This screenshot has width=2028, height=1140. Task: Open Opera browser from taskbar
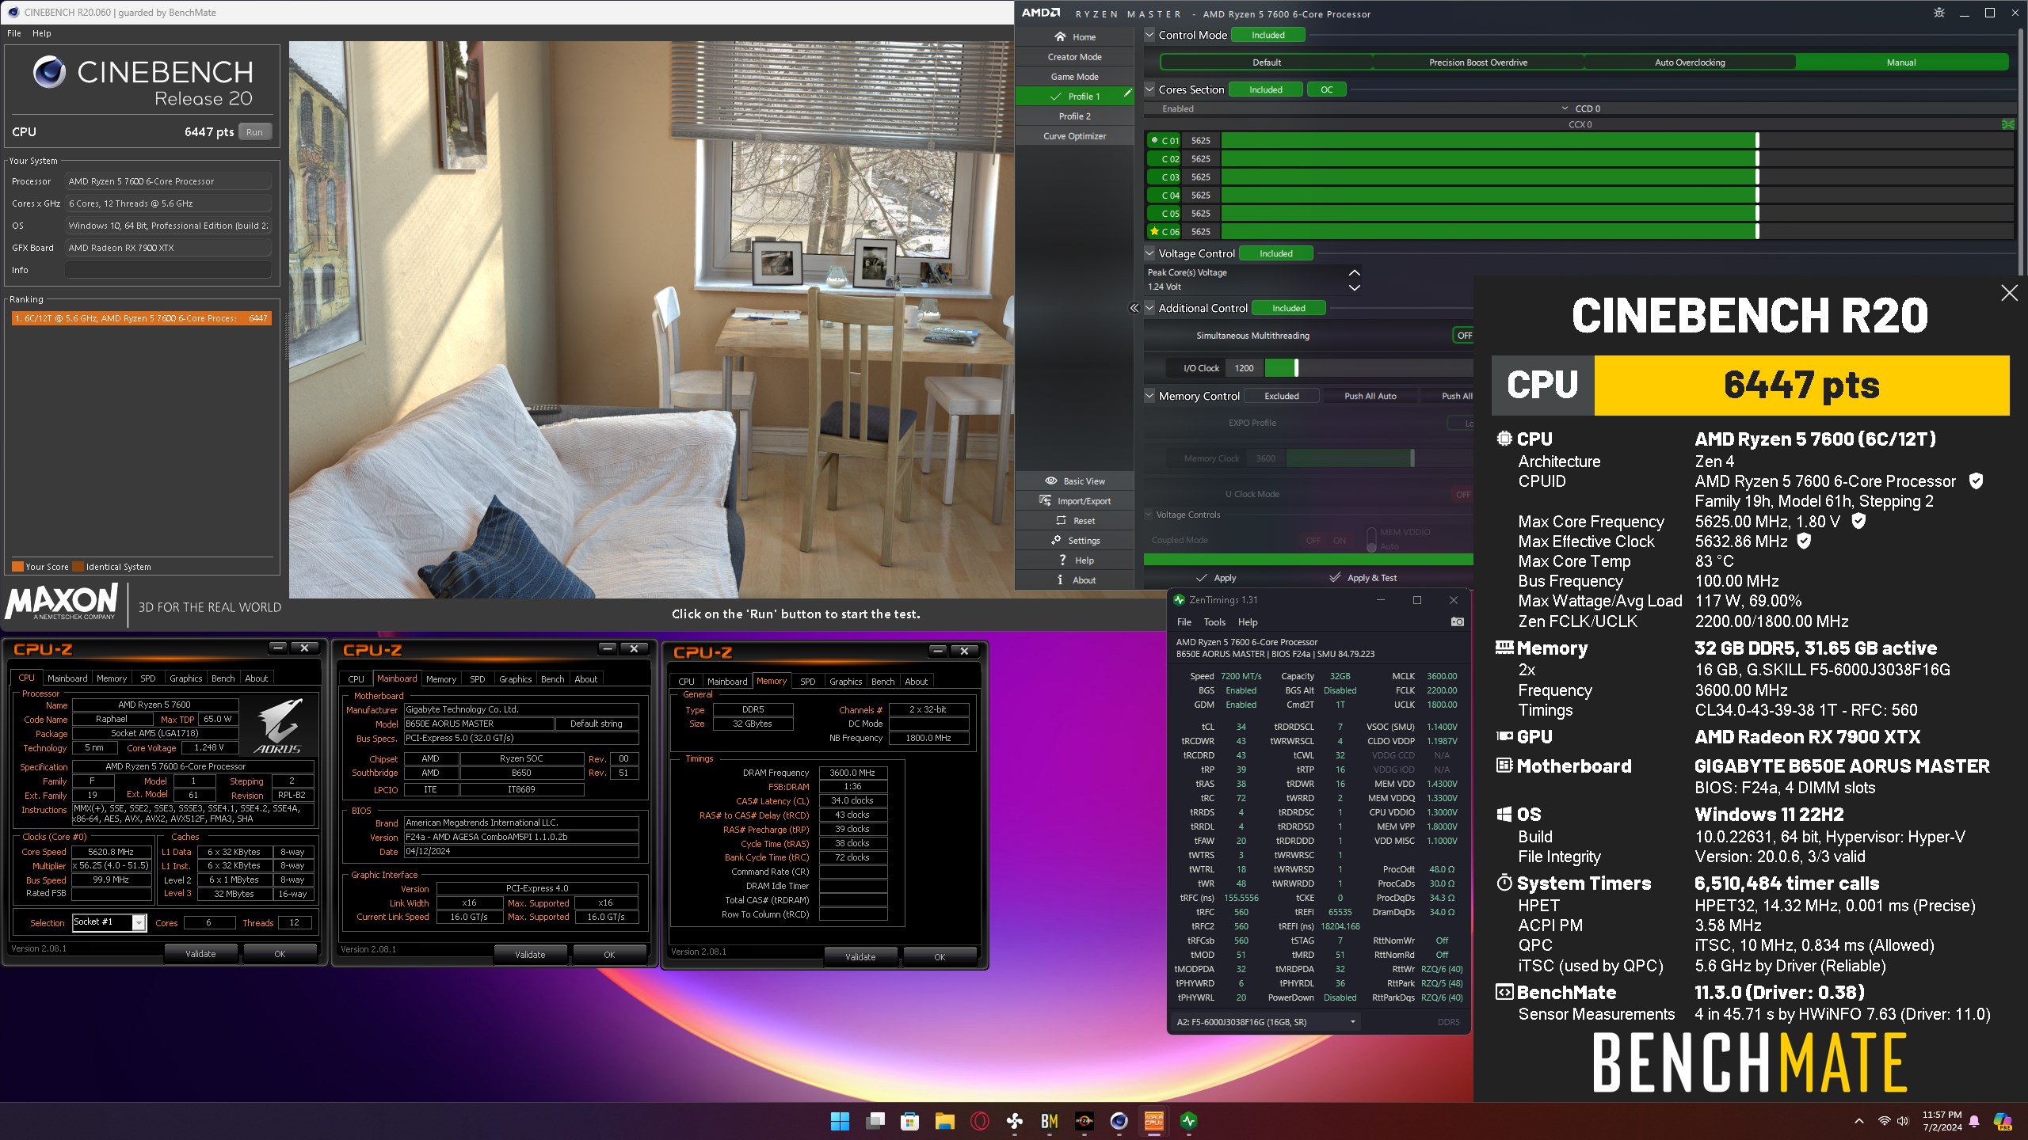(979, 1121)
